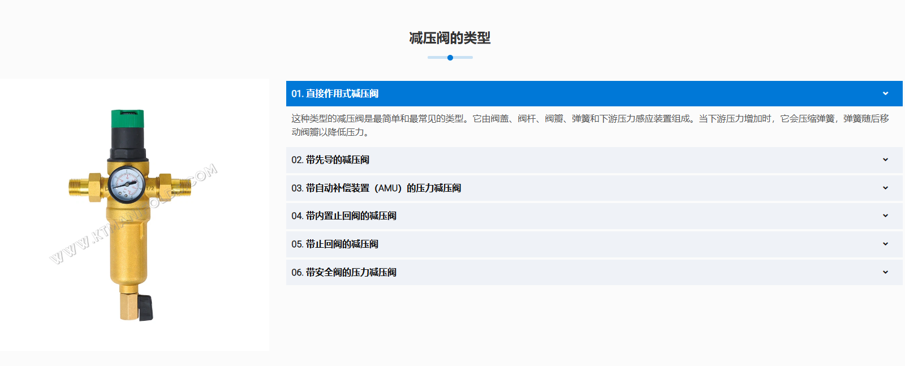Click chevron arrow on 03 AMU 压力减压阀 row

coord(885,188)
